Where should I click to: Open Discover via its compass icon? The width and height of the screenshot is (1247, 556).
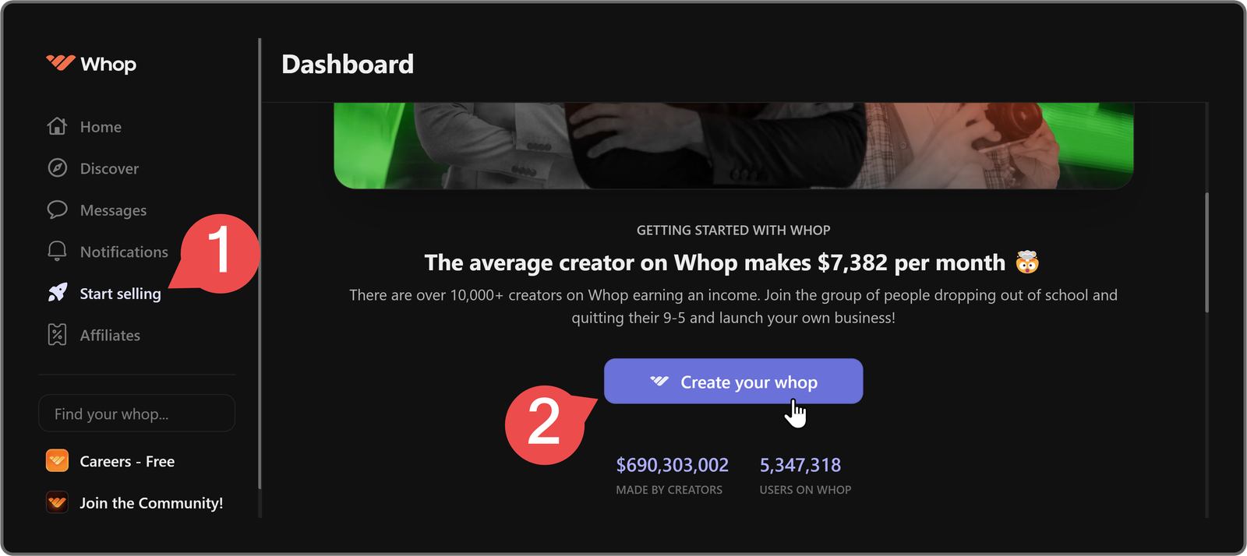coord(56,168)
